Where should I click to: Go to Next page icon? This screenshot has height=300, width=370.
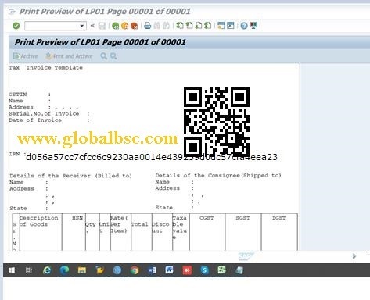tap(199, 26)
